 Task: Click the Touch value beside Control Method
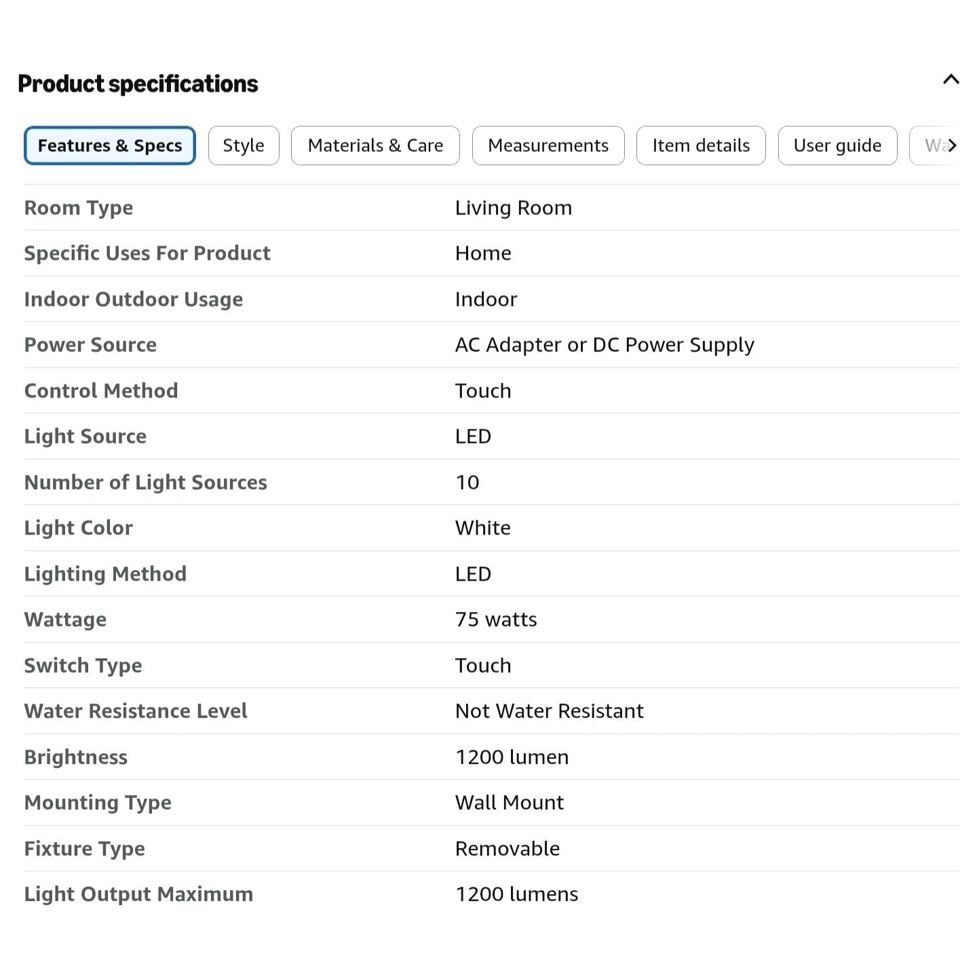(x=483, y=391)
